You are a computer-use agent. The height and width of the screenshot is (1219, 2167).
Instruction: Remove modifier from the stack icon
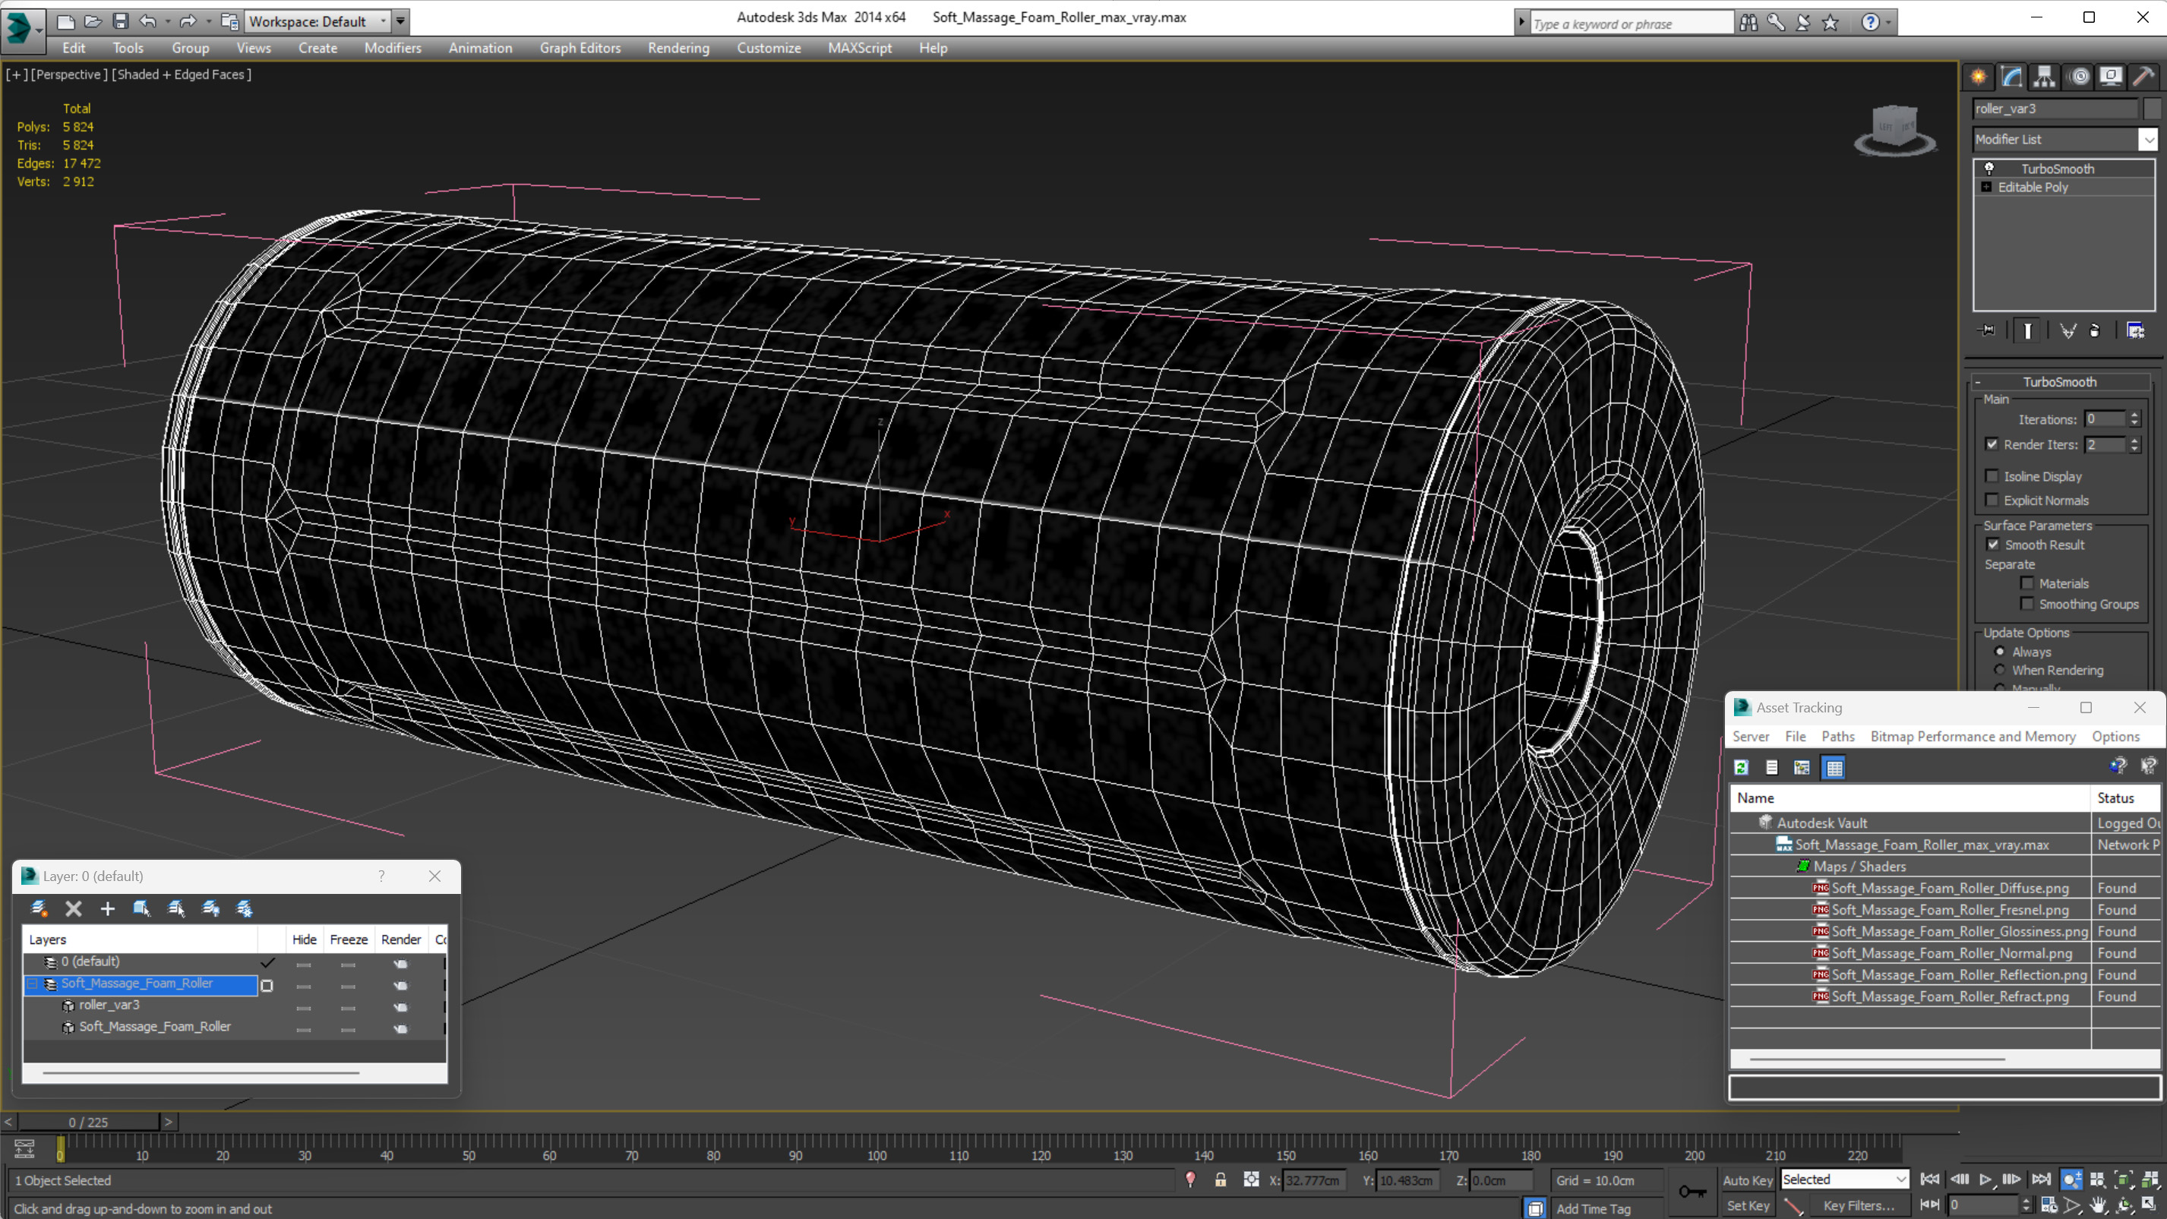tap(2096, 330)
